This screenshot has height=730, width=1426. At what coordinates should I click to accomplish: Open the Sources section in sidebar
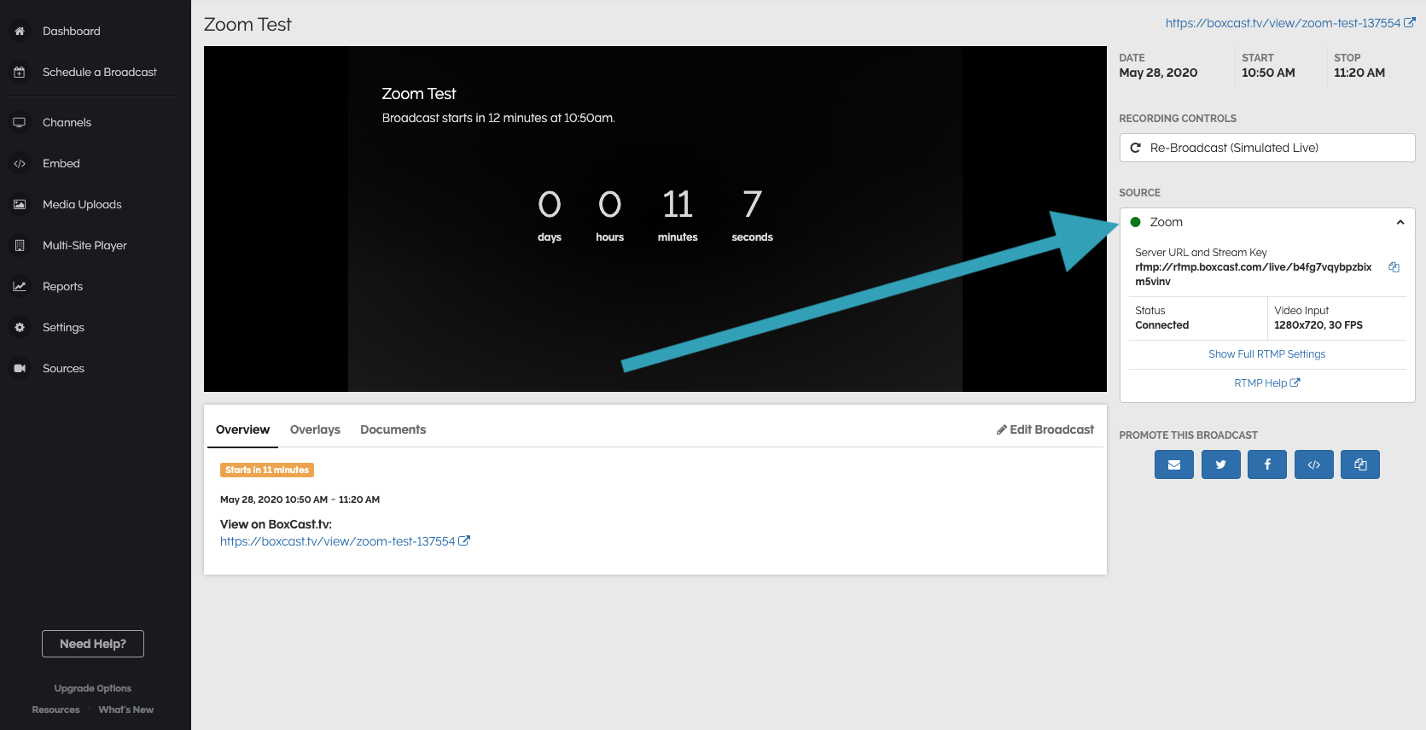click(x=63, y=368)
